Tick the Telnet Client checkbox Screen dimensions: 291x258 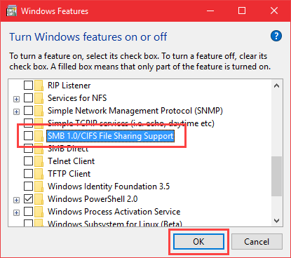click(28, 161)
